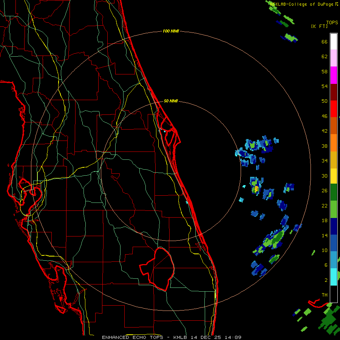Click the legend value "18"
Screen dimensions: 340x340
pos(325,221)
